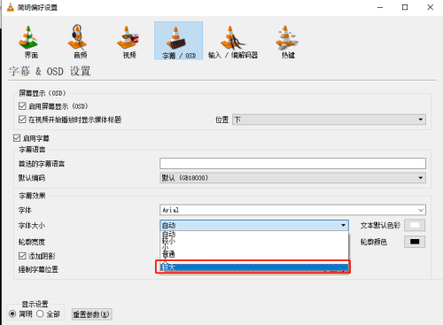Select the 简明 display settings radio button
This screenshot has height=325, width=443.
(12, 313)
